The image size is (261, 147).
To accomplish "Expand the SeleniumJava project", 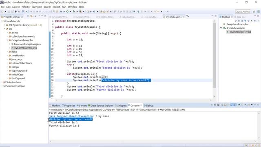I will pyautogui.click(x=2, y=82).
